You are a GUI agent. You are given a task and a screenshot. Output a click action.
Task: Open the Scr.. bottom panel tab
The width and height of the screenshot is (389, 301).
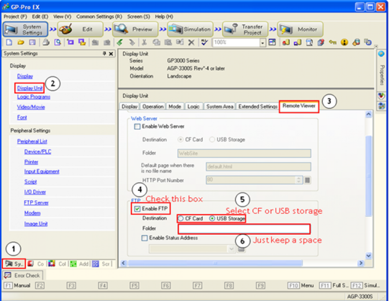point(101,263)
